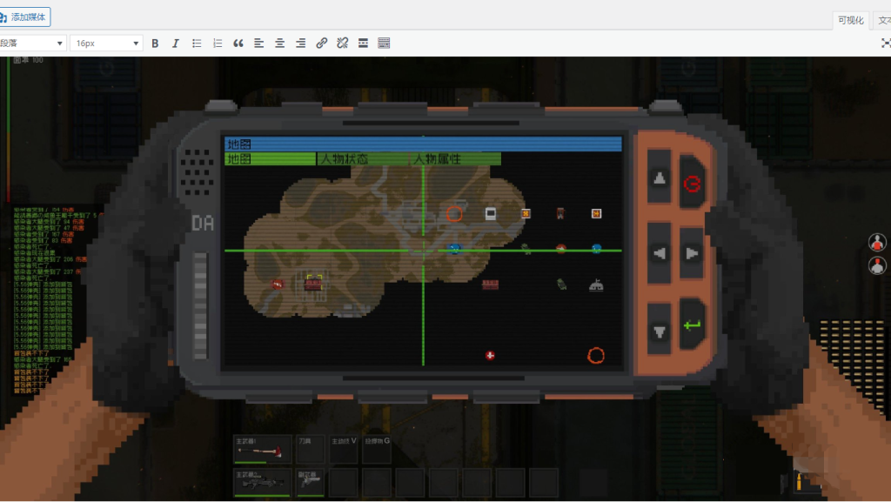The width and height of the screenshot is (891, 502).
Task: Align text to the left
Action: [x=259, y=43]
